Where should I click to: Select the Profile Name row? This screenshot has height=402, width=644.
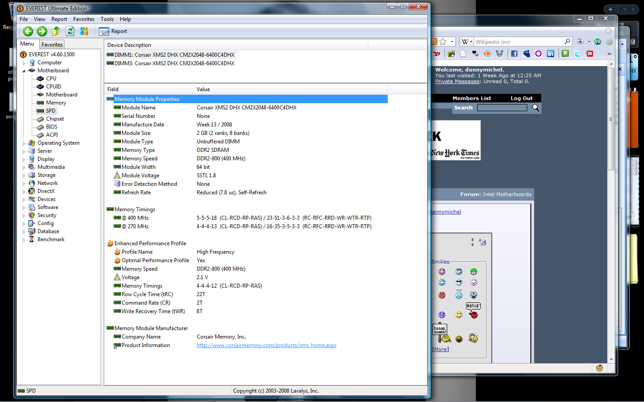[x=246, y=252]
